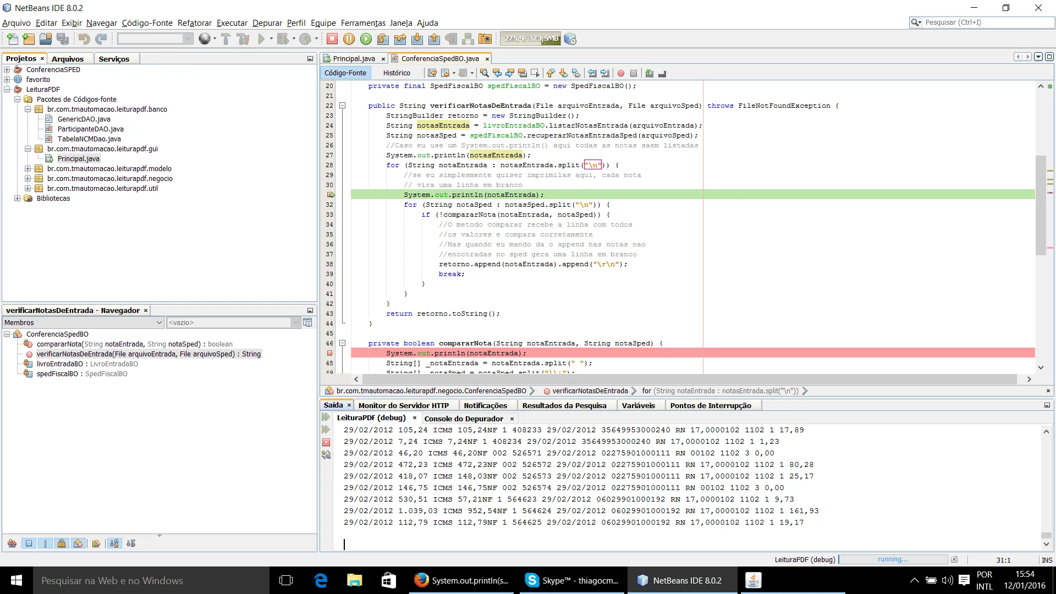
Task: Switch to the Principal.java editor tab
Action: point(353,59)
